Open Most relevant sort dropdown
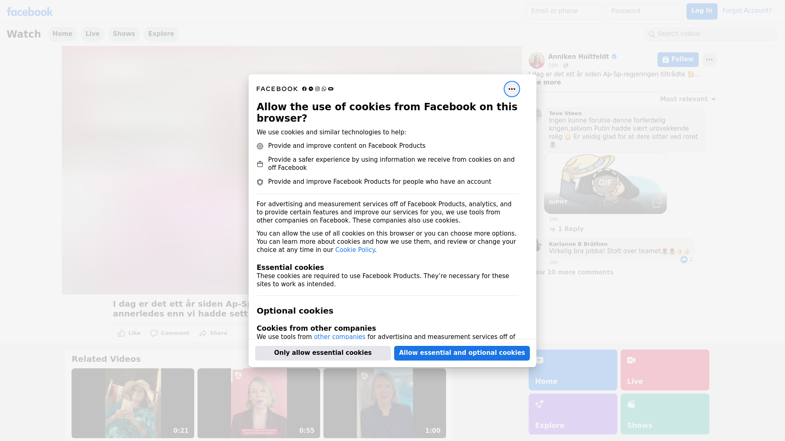The width and height of the screenshot is (785, 441). (x=688, y=99)
